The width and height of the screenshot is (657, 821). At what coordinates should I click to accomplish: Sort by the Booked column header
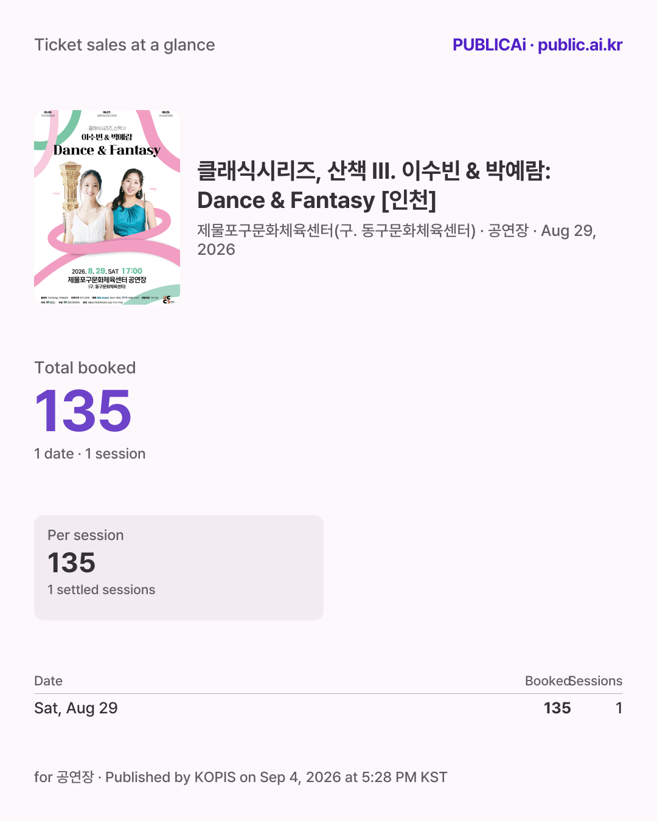(x=547, y=681)
